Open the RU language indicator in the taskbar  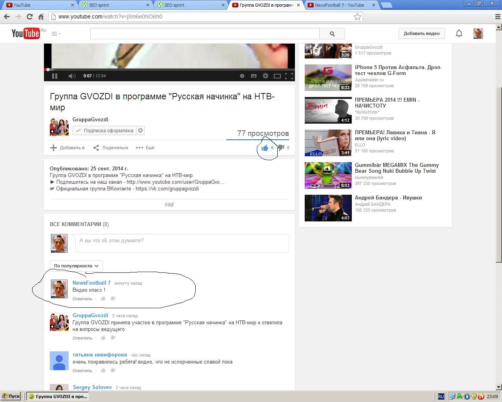[441, 397]
